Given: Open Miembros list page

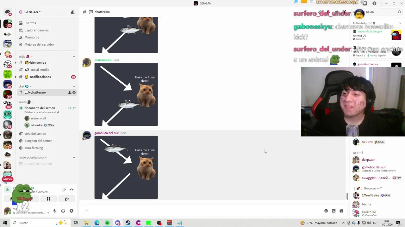Looking at the screenshot, I should point(32,37).
